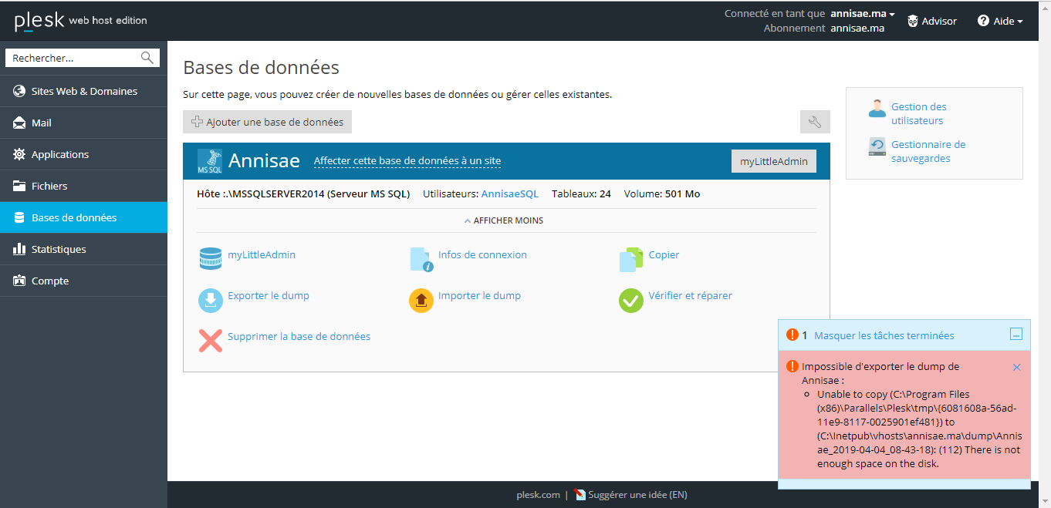This screenshot has width=1051, height=508.
Task: Minimize the tasks notification panel
Action: [x=1016, y=335]
